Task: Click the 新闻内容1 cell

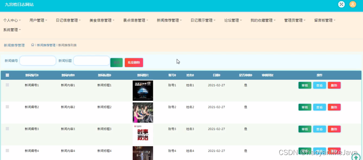Action: tap(68, 85)
